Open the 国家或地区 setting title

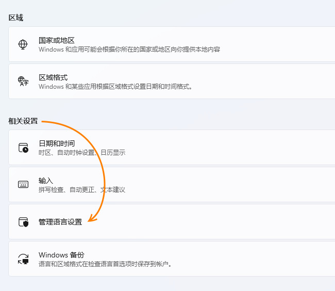(57, 40)
